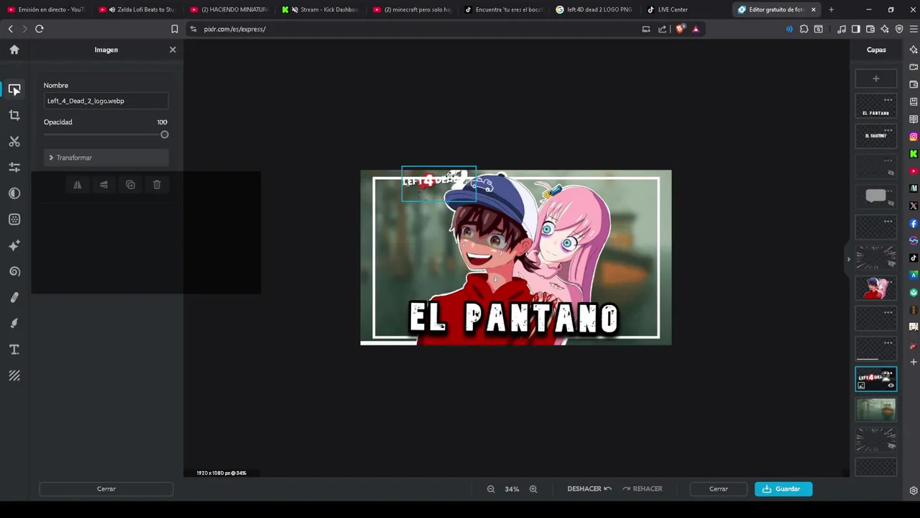
Task: Open the Effect half-circle tool
Action: [x=14, y=194]
